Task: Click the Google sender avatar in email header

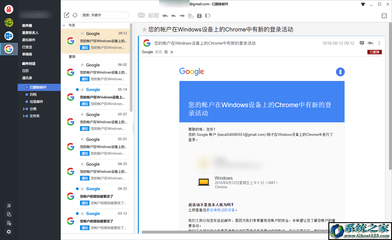Action: (147, 43)
